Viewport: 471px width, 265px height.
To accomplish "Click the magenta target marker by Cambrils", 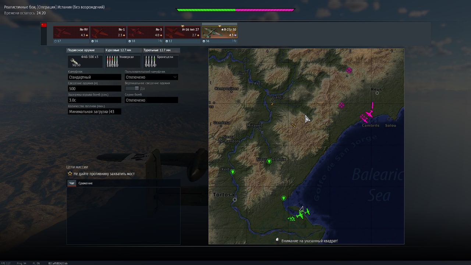I will pos(363,117).
